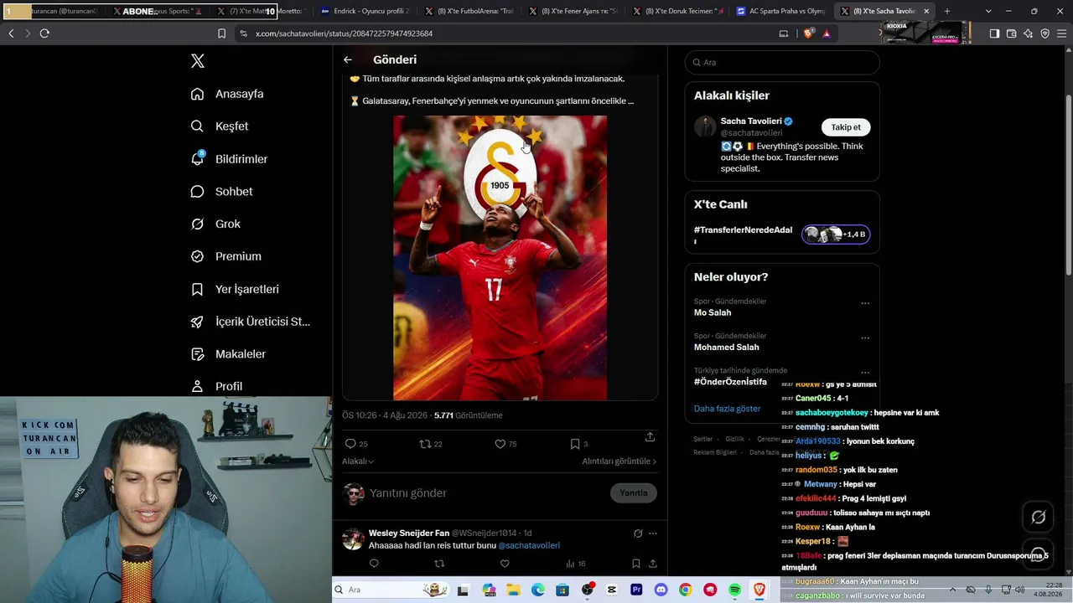Open Spotify from the taskbar
Image resolution: width=1073 pixels, height=603 pixels.
(x=734, y=590)
